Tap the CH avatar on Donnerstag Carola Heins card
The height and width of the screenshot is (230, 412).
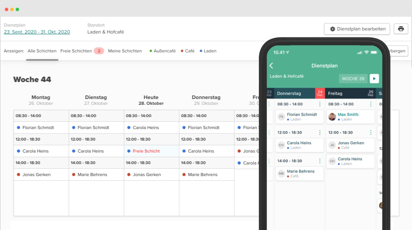(281, 145)
